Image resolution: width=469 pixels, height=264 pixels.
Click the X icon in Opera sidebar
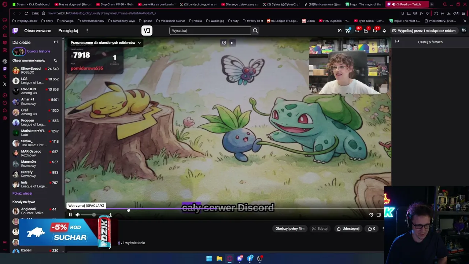[5, 84]
